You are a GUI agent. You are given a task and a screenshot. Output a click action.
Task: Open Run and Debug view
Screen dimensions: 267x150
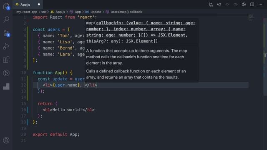(x=6, y=46)
